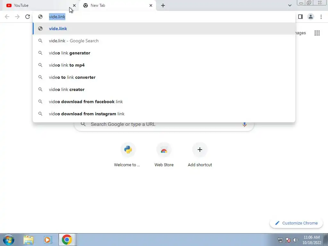Click the Chrome taskbar icon
The width and height of the screenshot is (328, 246).
coord(67,240)
